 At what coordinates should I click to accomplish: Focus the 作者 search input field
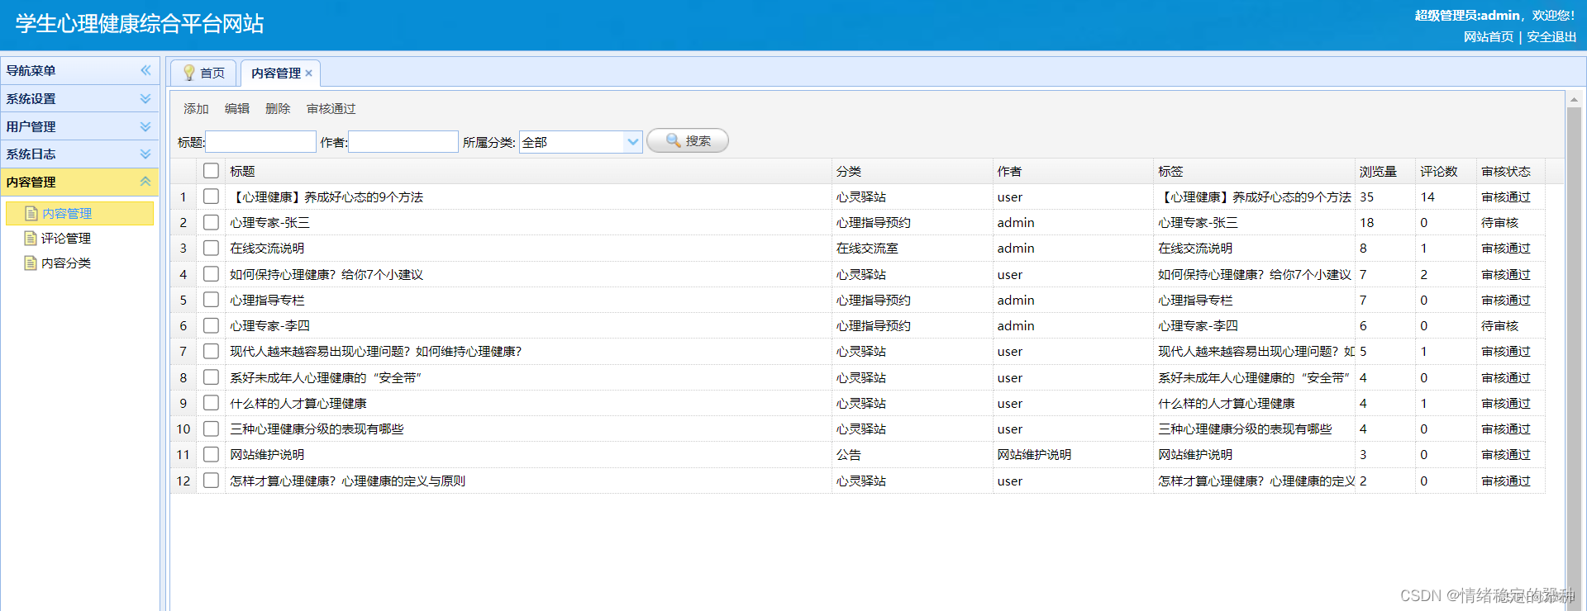click(x=403, y=142)
